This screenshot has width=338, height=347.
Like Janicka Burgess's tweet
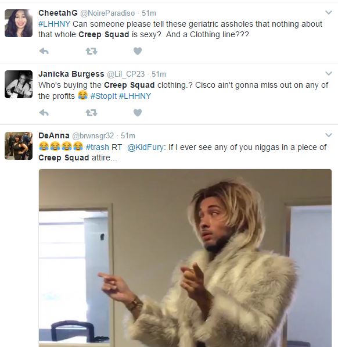pyautogui.click(x=138, y=113)
